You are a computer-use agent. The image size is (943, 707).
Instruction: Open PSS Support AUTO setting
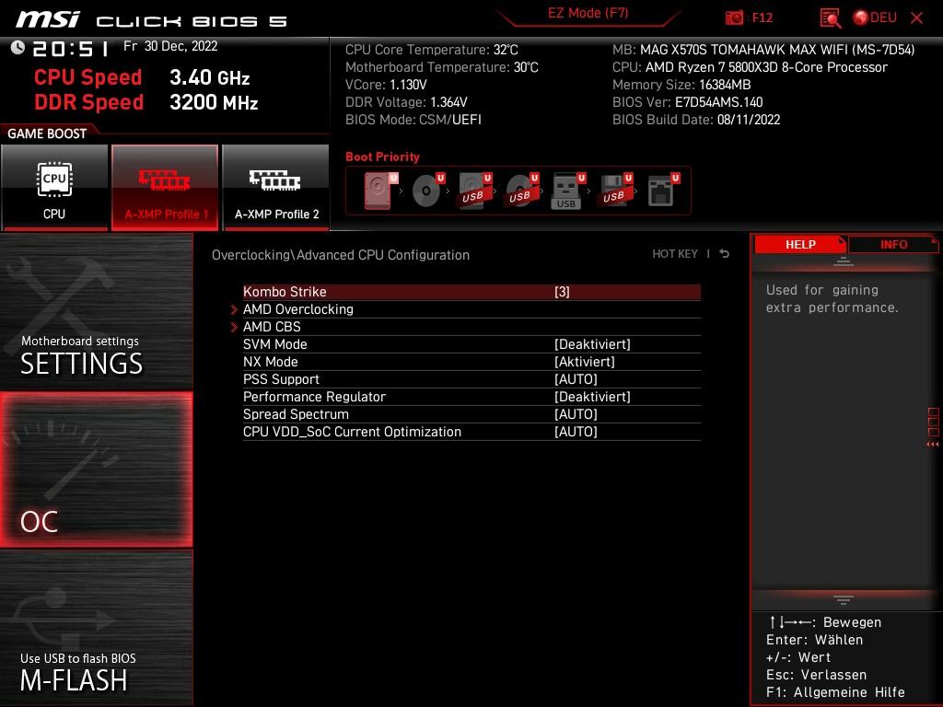click(x=576, y=378)
